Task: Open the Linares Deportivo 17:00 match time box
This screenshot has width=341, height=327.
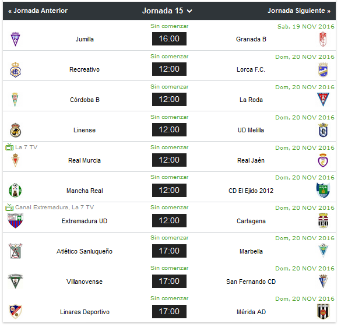Action: coord(169,311)
